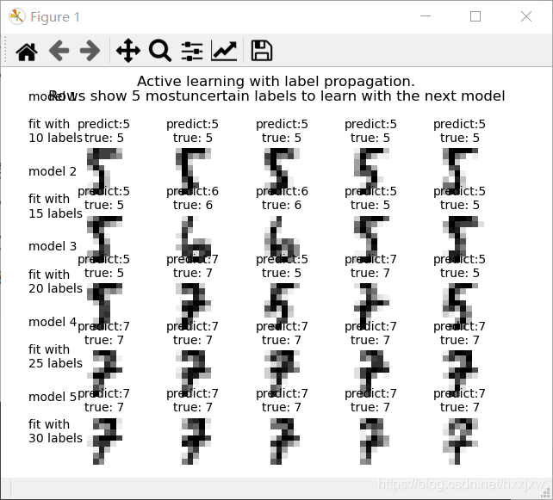Go forward to the next view
553x500 pixels.
click(90, 51)
